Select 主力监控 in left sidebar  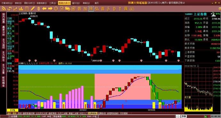tap(4, 43)
